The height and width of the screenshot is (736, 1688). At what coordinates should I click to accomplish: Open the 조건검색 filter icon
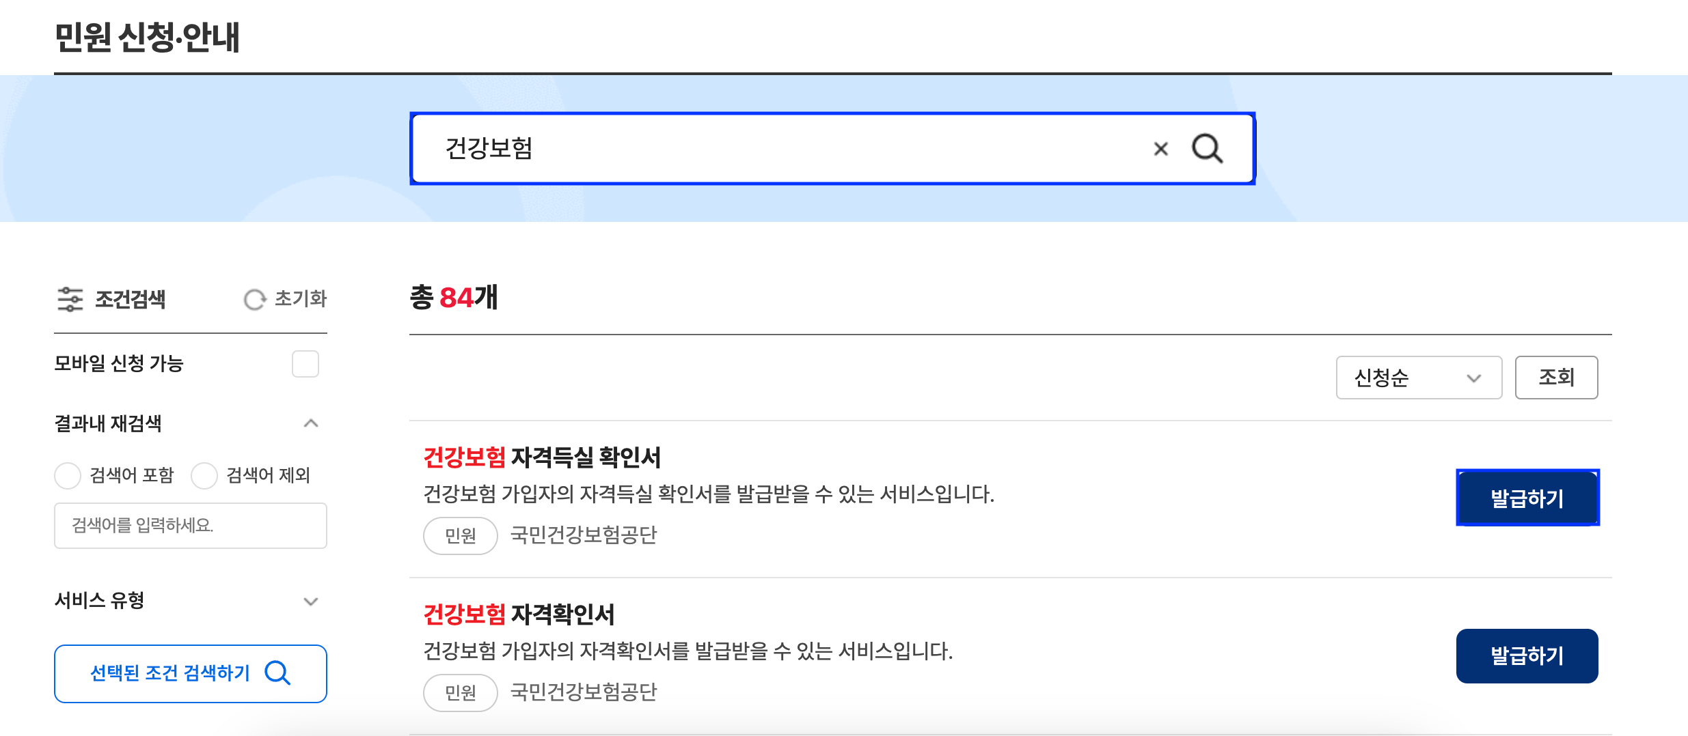(70, 298)
